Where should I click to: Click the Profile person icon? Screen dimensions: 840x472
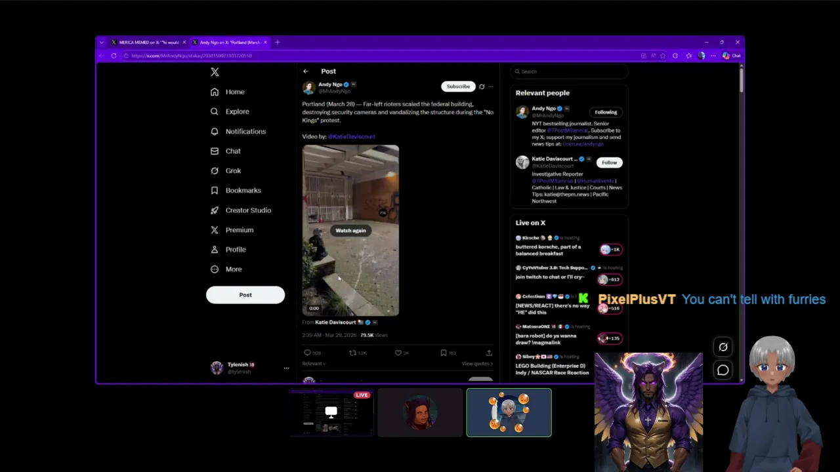pyautogui.click(x=215, y=250)
